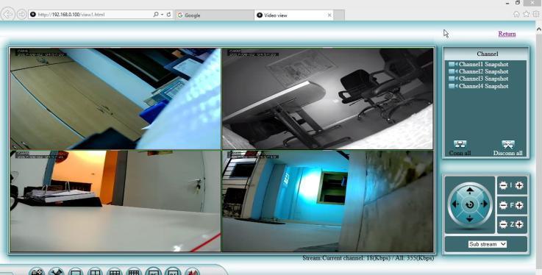Click the Conn all network icon
The width and height of the screenshot is (542, 275).
pos(460,144)
